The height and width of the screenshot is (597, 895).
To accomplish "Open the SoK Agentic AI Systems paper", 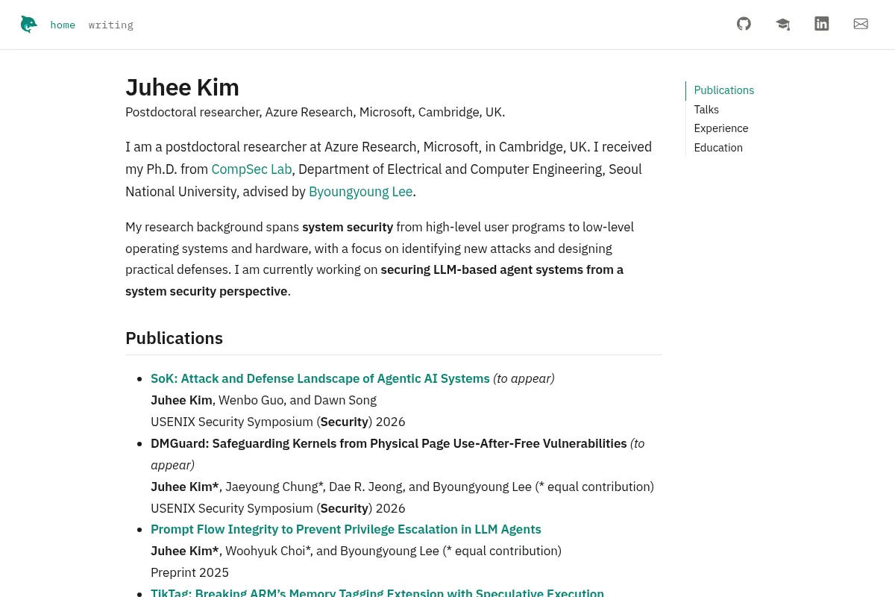I will pos(320,378).
